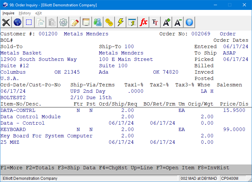Click the window resize grip corner
This screenshot has width=252, height=182.
click(x=249, y=179)
